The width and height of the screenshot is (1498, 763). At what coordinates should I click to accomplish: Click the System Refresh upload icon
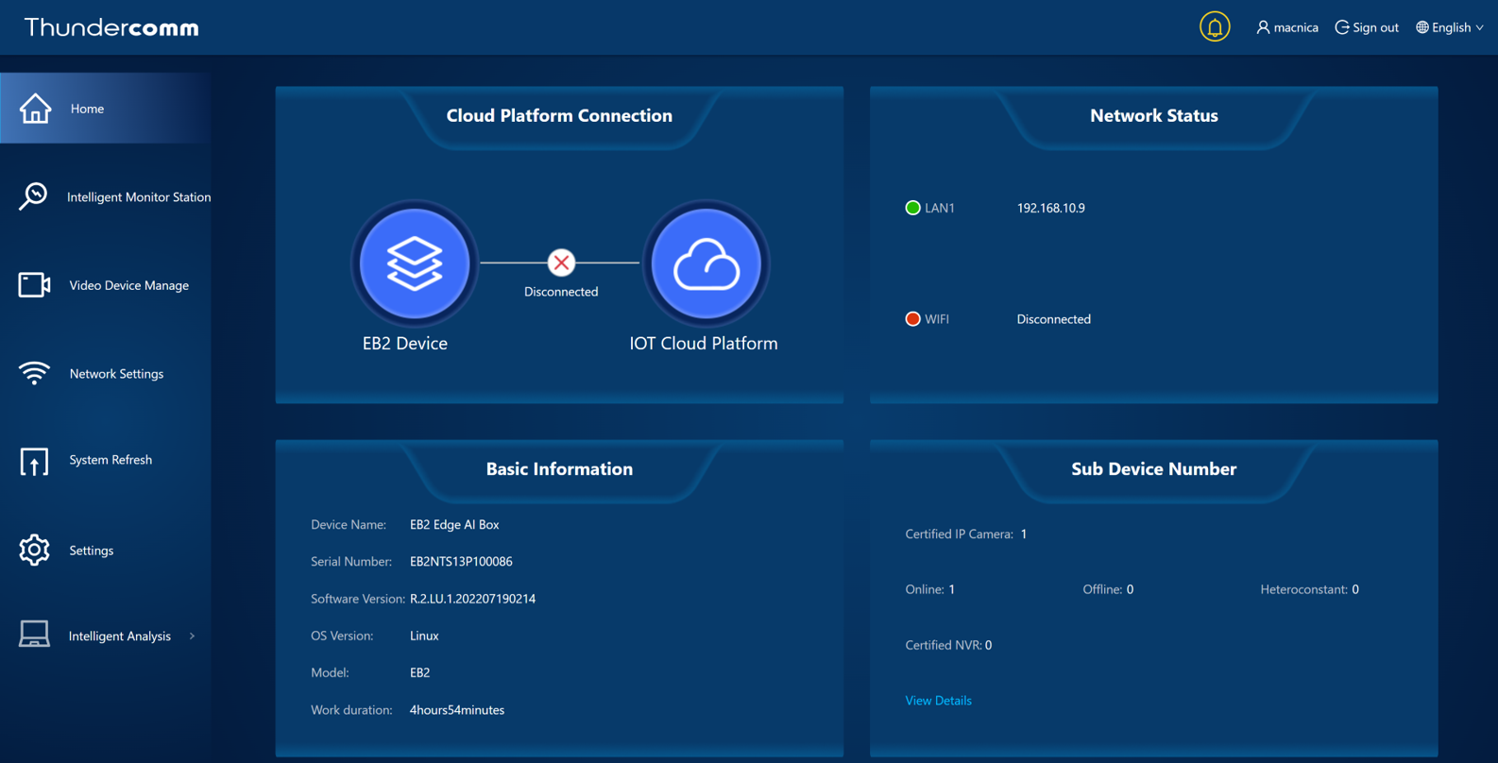pyautogui.click(x=34, y=461)
